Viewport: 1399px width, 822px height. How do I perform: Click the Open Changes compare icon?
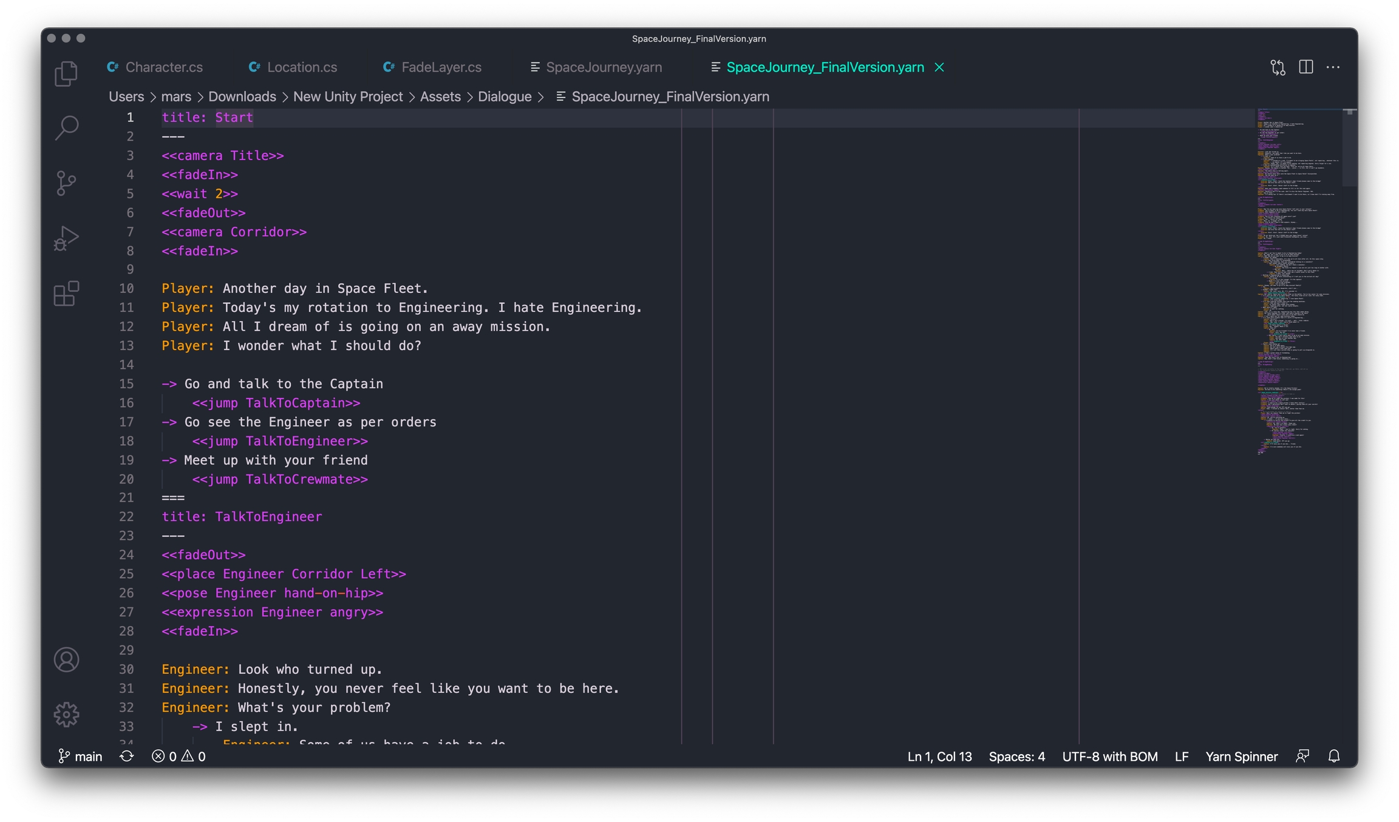1278,67
